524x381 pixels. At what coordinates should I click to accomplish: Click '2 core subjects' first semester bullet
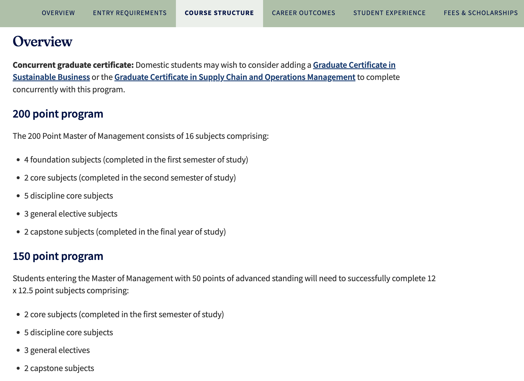[124, 315]
